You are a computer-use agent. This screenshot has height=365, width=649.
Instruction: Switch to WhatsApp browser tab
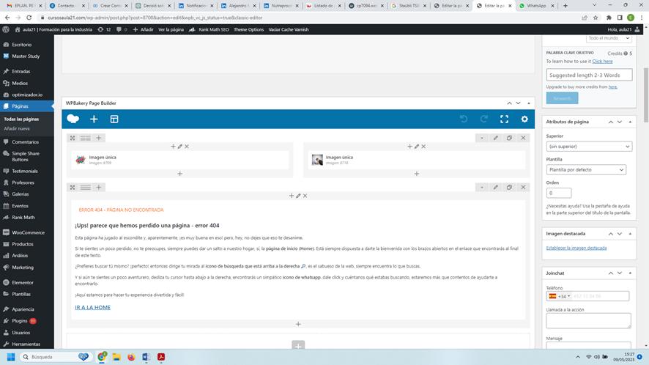536,6
